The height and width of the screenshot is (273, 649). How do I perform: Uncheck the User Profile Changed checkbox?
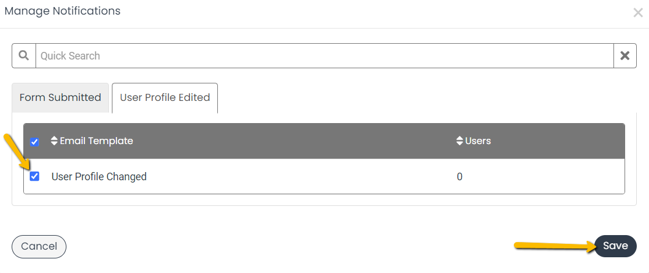point(35,177)
